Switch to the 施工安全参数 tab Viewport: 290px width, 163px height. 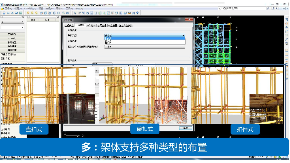coord(126,25)
